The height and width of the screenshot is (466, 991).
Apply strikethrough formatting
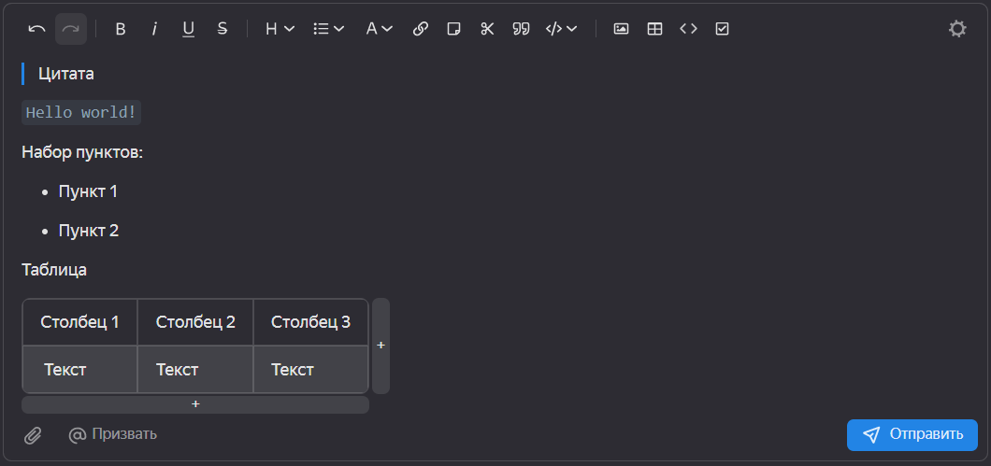pyautogui.click(x=222, y=29)
